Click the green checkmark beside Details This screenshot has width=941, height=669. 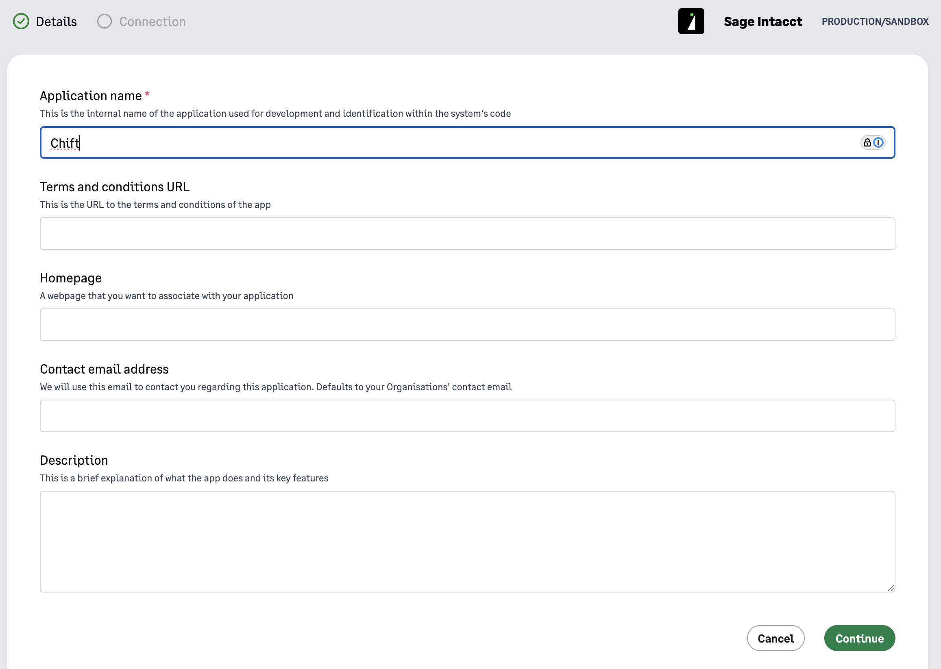click(21, 22)
